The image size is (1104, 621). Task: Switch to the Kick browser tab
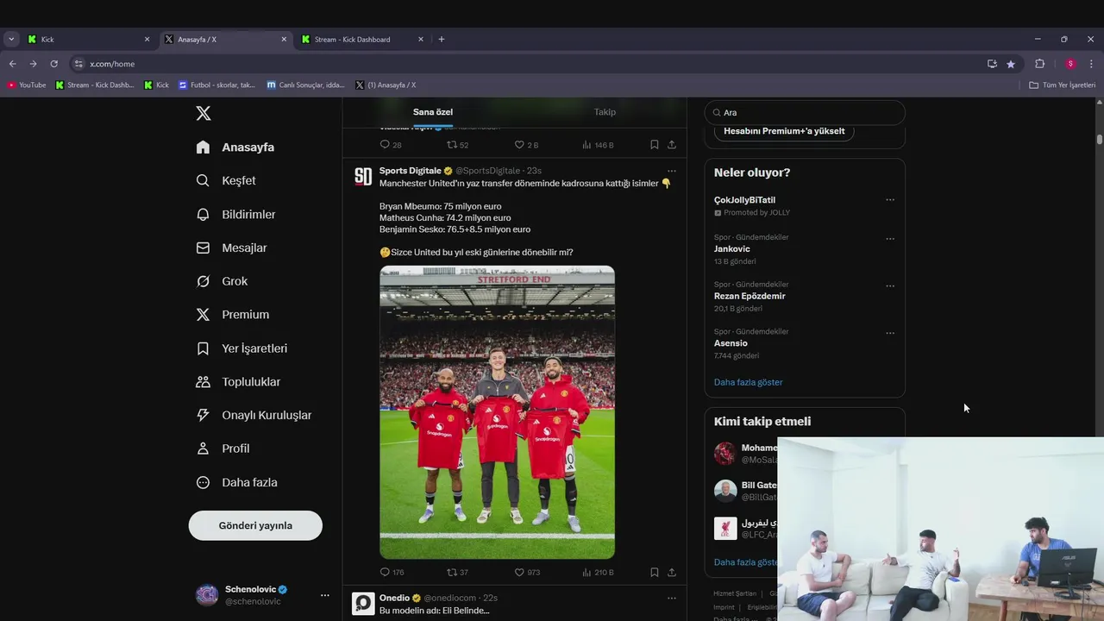coord(88,39)
